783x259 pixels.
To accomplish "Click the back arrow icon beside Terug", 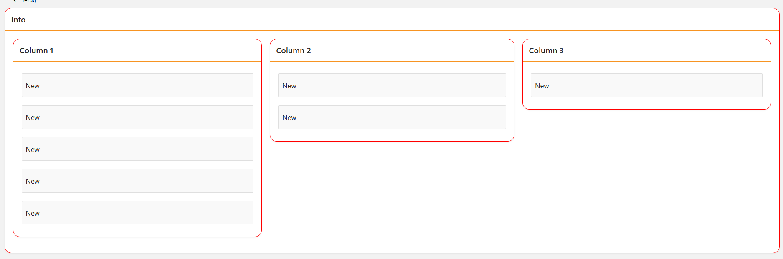I will coord(14,1).
